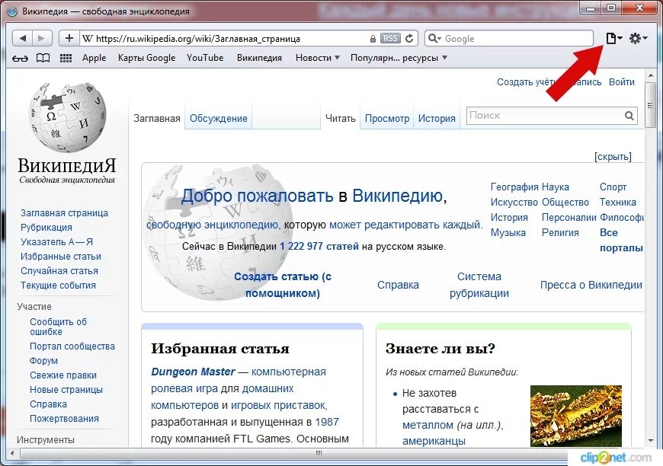The image size is (663, 466).
Task: Collapse the welcome banner with [скрыть]
Action: [613, 157]
